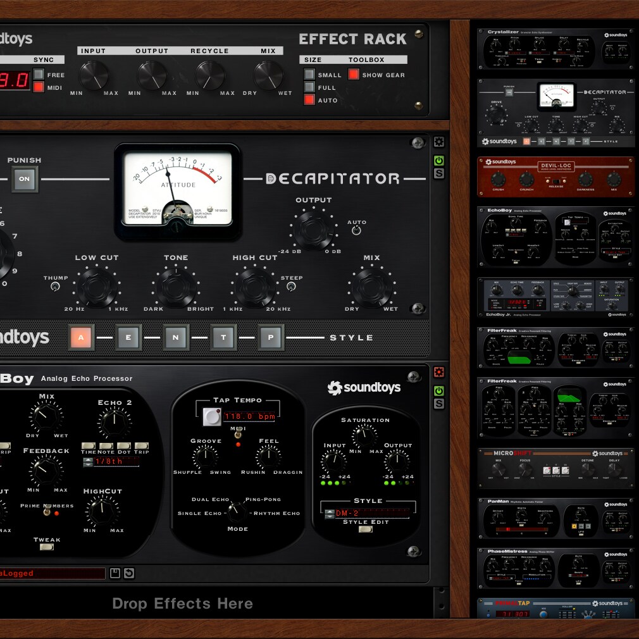
Task: Click the 118.0 bpm tempo field
Action: [x=249, y=416]
